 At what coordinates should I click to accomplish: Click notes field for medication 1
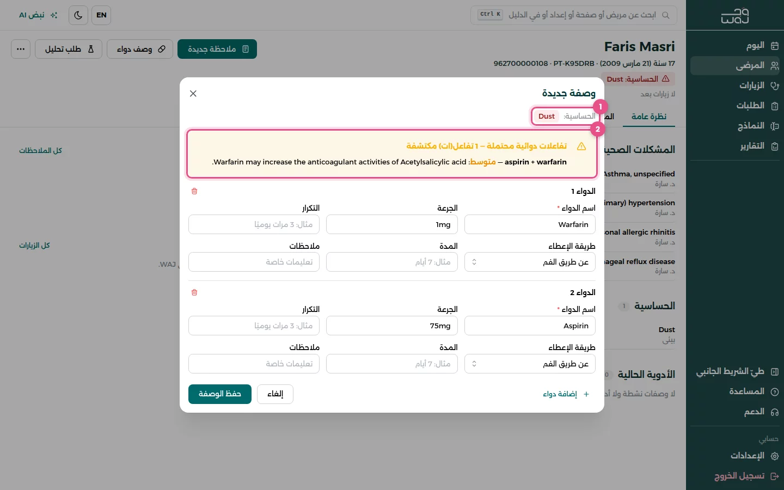[x=254, y=262]
